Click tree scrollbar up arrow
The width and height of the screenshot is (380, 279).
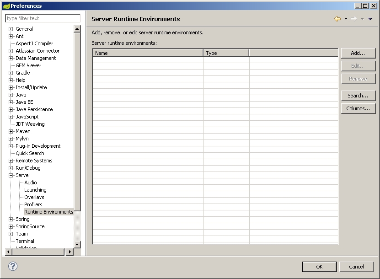pyautogui.click(x=77, y=29)
